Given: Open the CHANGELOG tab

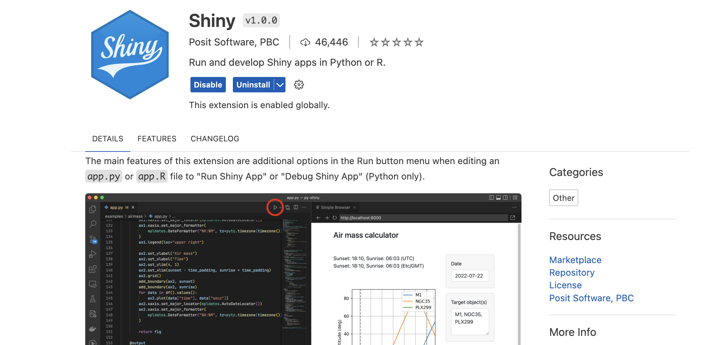Looking at the screenshot, I should tap(215, 139).
